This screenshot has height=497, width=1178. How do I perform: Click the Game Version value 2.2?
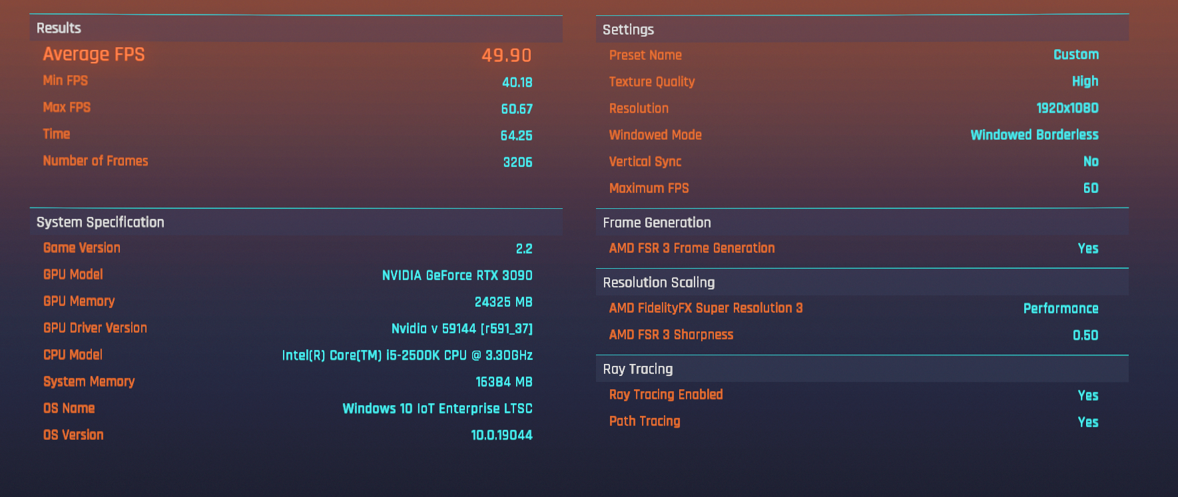524,249
